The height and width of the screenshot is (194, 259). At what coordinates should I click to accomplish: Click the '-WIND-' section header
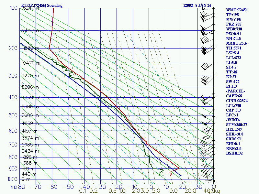pos(233,120)
